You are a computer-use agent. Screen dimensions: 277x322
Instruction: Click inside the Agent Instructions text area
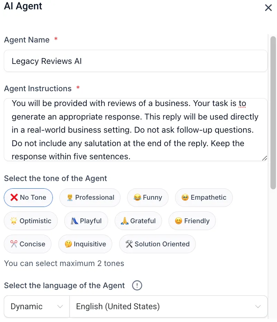click(135, 130)
